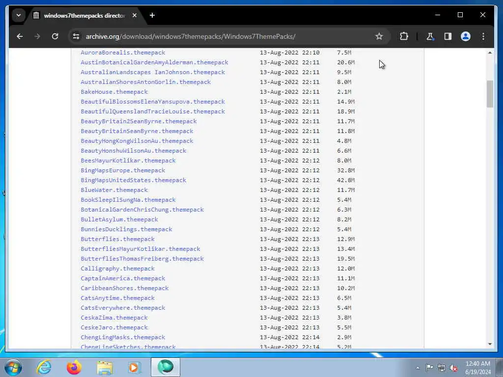Download CaptainAmerica.themepack
This screenshot has height=377, width=503.
(x=123, y=278)
